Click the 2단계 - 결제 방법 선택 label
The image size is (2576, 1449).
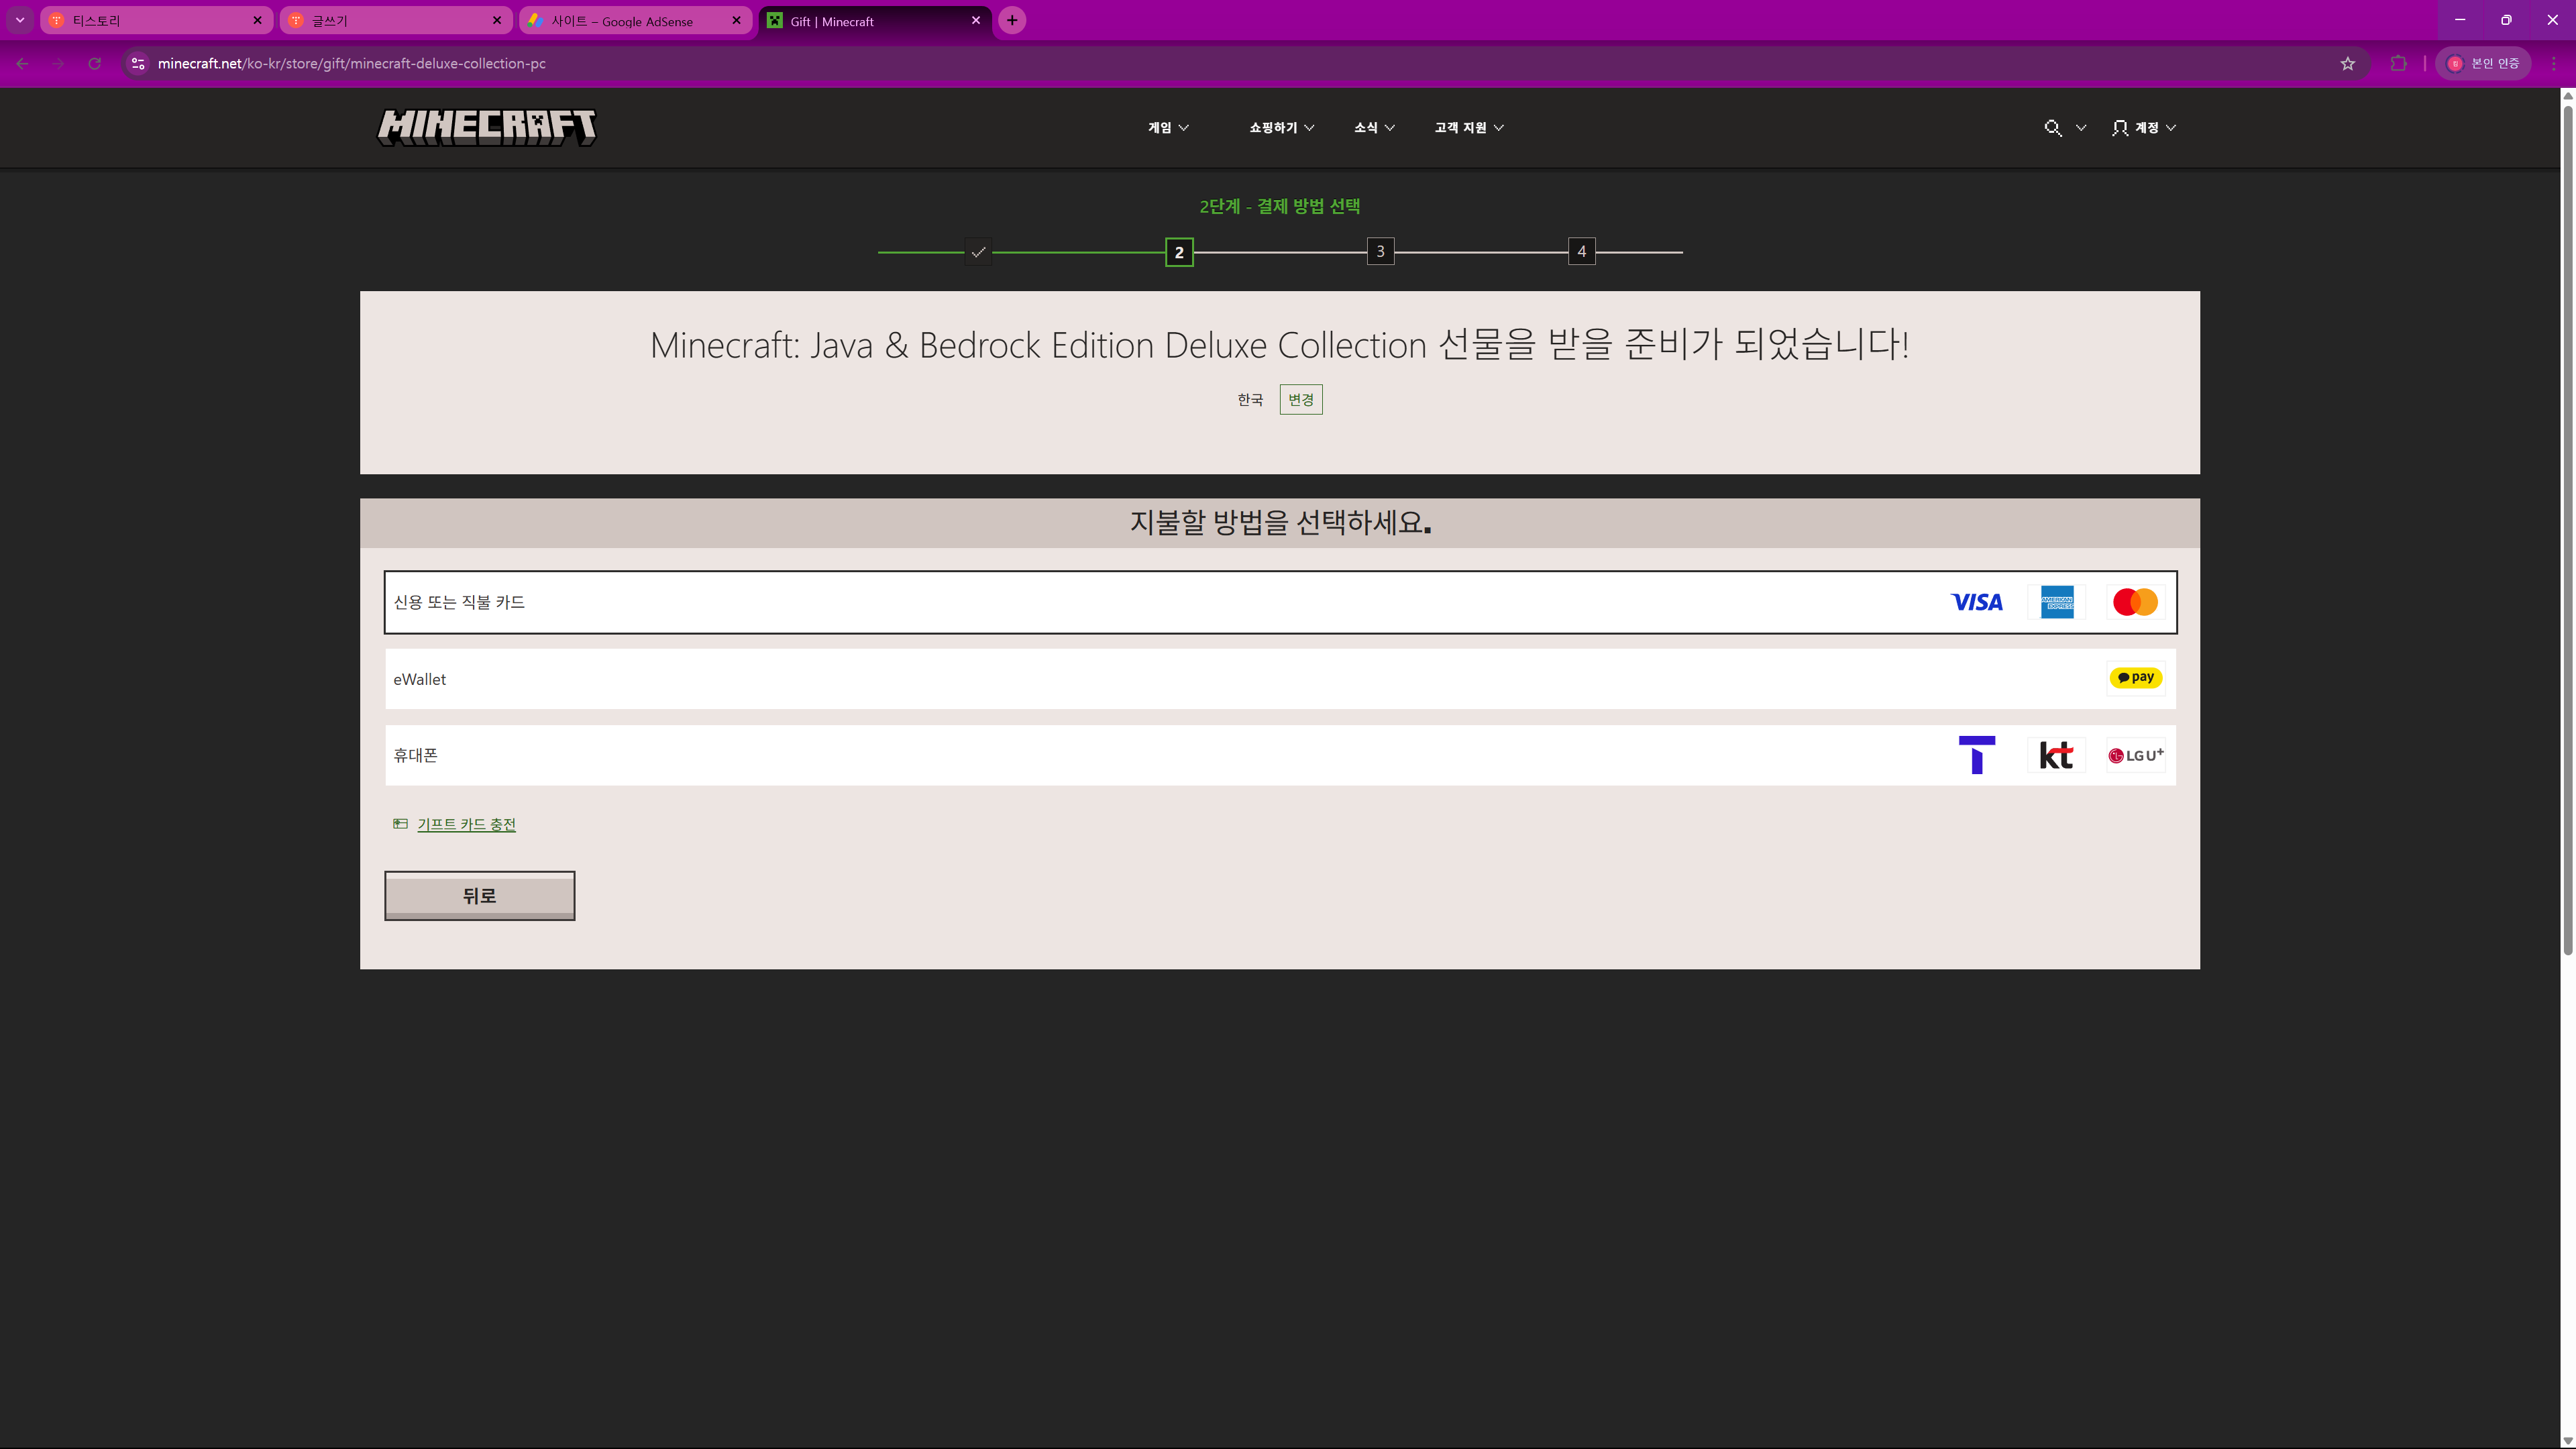[x=1280, y=206]
